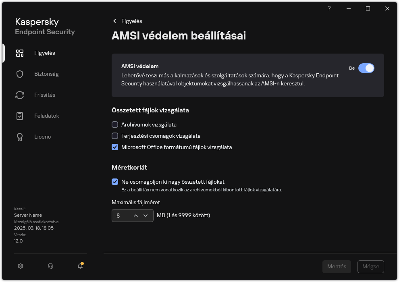Increase file size with the up arrow
This screenshot has height=282, width=399.
[135, 216]
